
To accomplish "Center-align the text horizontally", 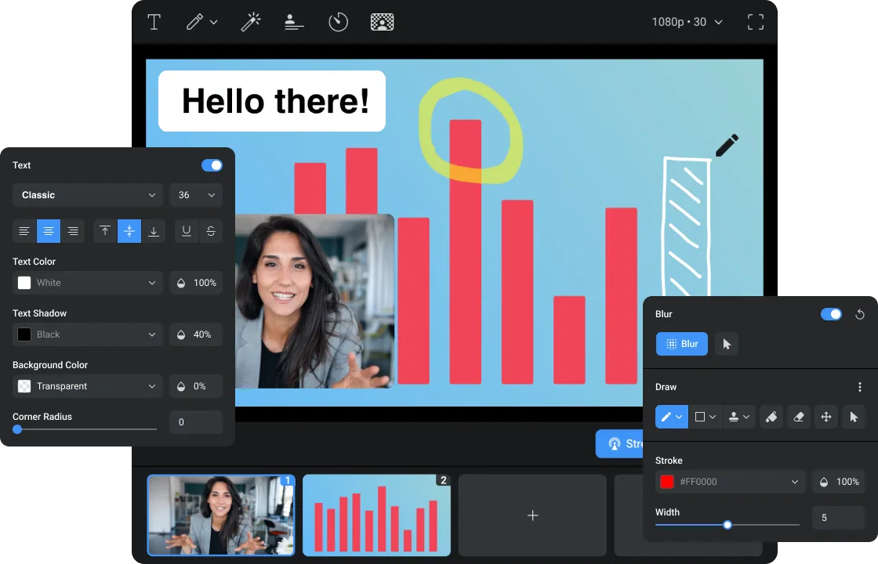I will click(x=49, y=231).
